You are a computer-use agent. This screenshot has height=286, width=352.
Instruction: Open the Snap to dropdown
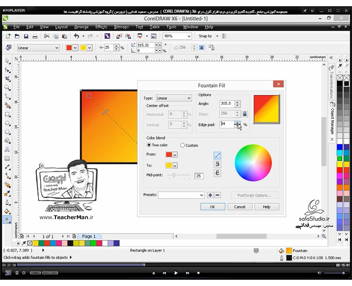point(217,36)
